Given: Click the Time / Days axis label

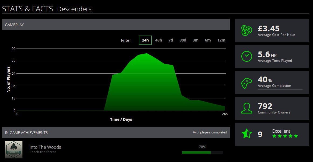Looking at the screenshot, I should [x=121, y=119].
